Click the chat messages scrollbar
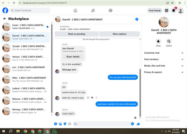 click(x=140, y=93)
